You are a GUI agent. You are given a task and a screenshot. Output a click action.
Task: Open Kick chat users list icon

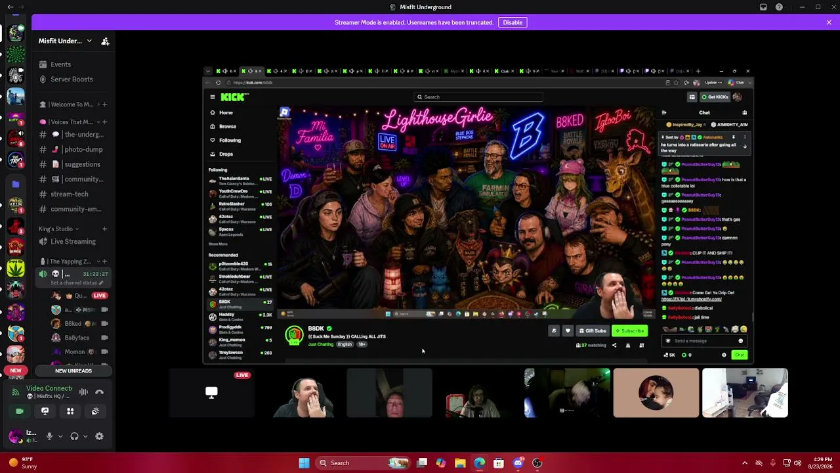tap(744, 113)
